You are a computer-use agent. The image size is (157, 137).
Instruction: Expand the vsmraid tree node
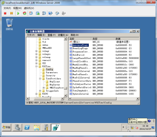[36, 60]
